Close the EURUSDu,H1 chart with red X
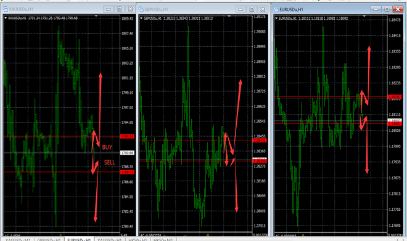Image resolution: width=407 pixels, height=241 pixels. 398,9
